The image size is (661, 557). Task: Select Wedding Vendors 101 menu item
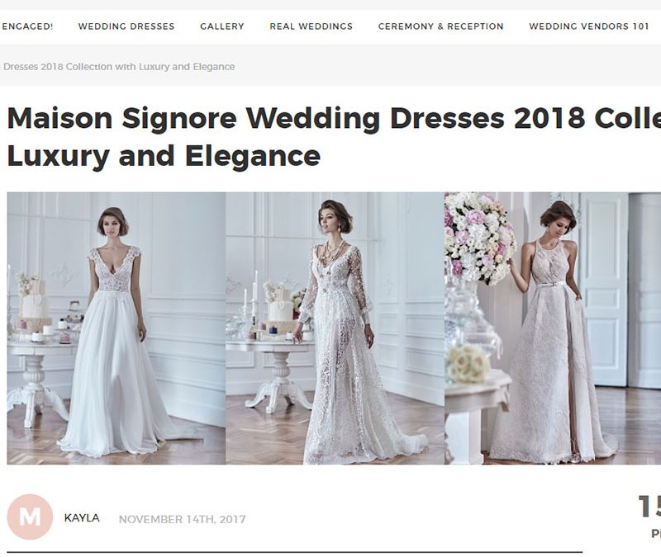(589, 26)
